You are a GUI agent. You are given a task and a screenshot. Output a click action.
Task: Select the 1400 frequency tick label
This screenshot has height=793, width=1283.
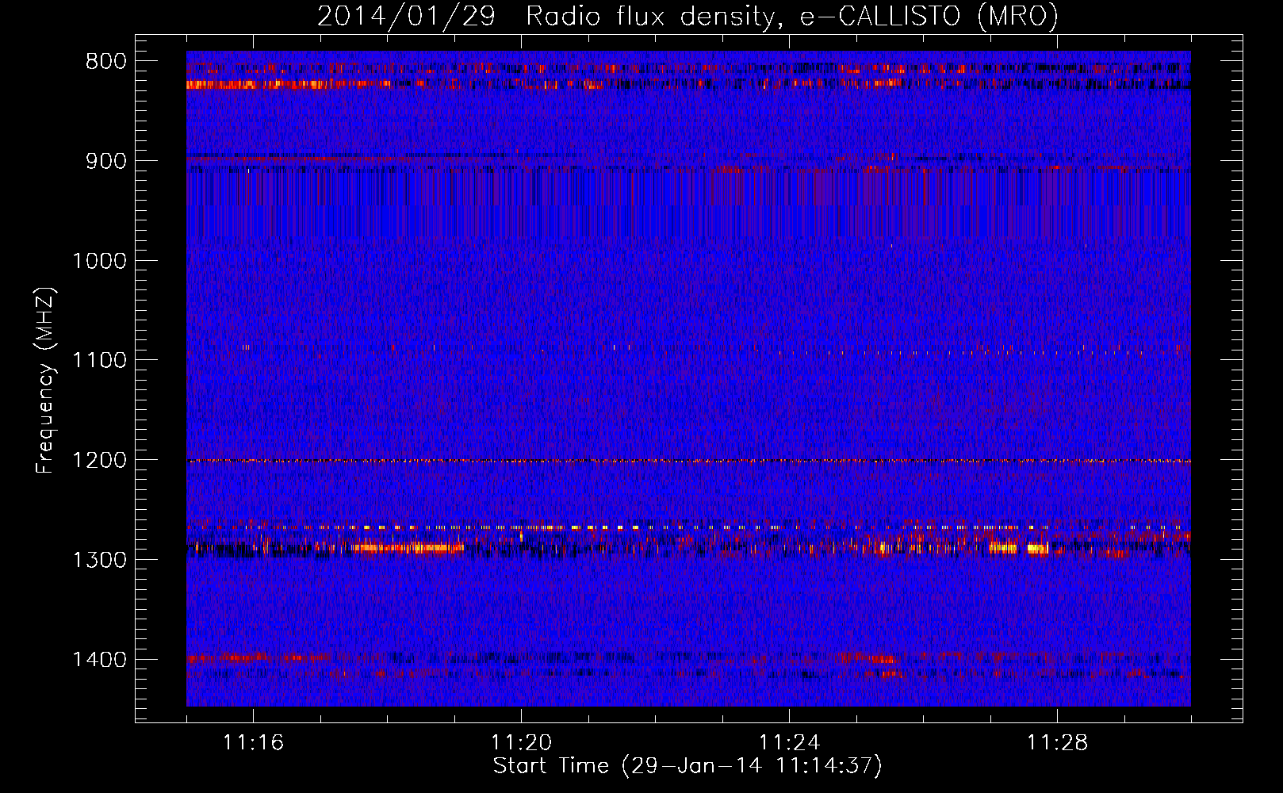click(x=99, y=660)
